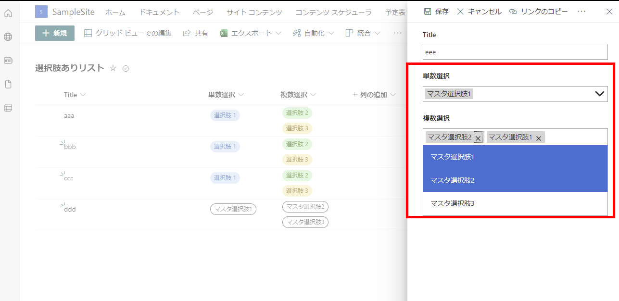Remove マスタ選択肢1 tag with its X
619x301 pixels.
point(539,138)
